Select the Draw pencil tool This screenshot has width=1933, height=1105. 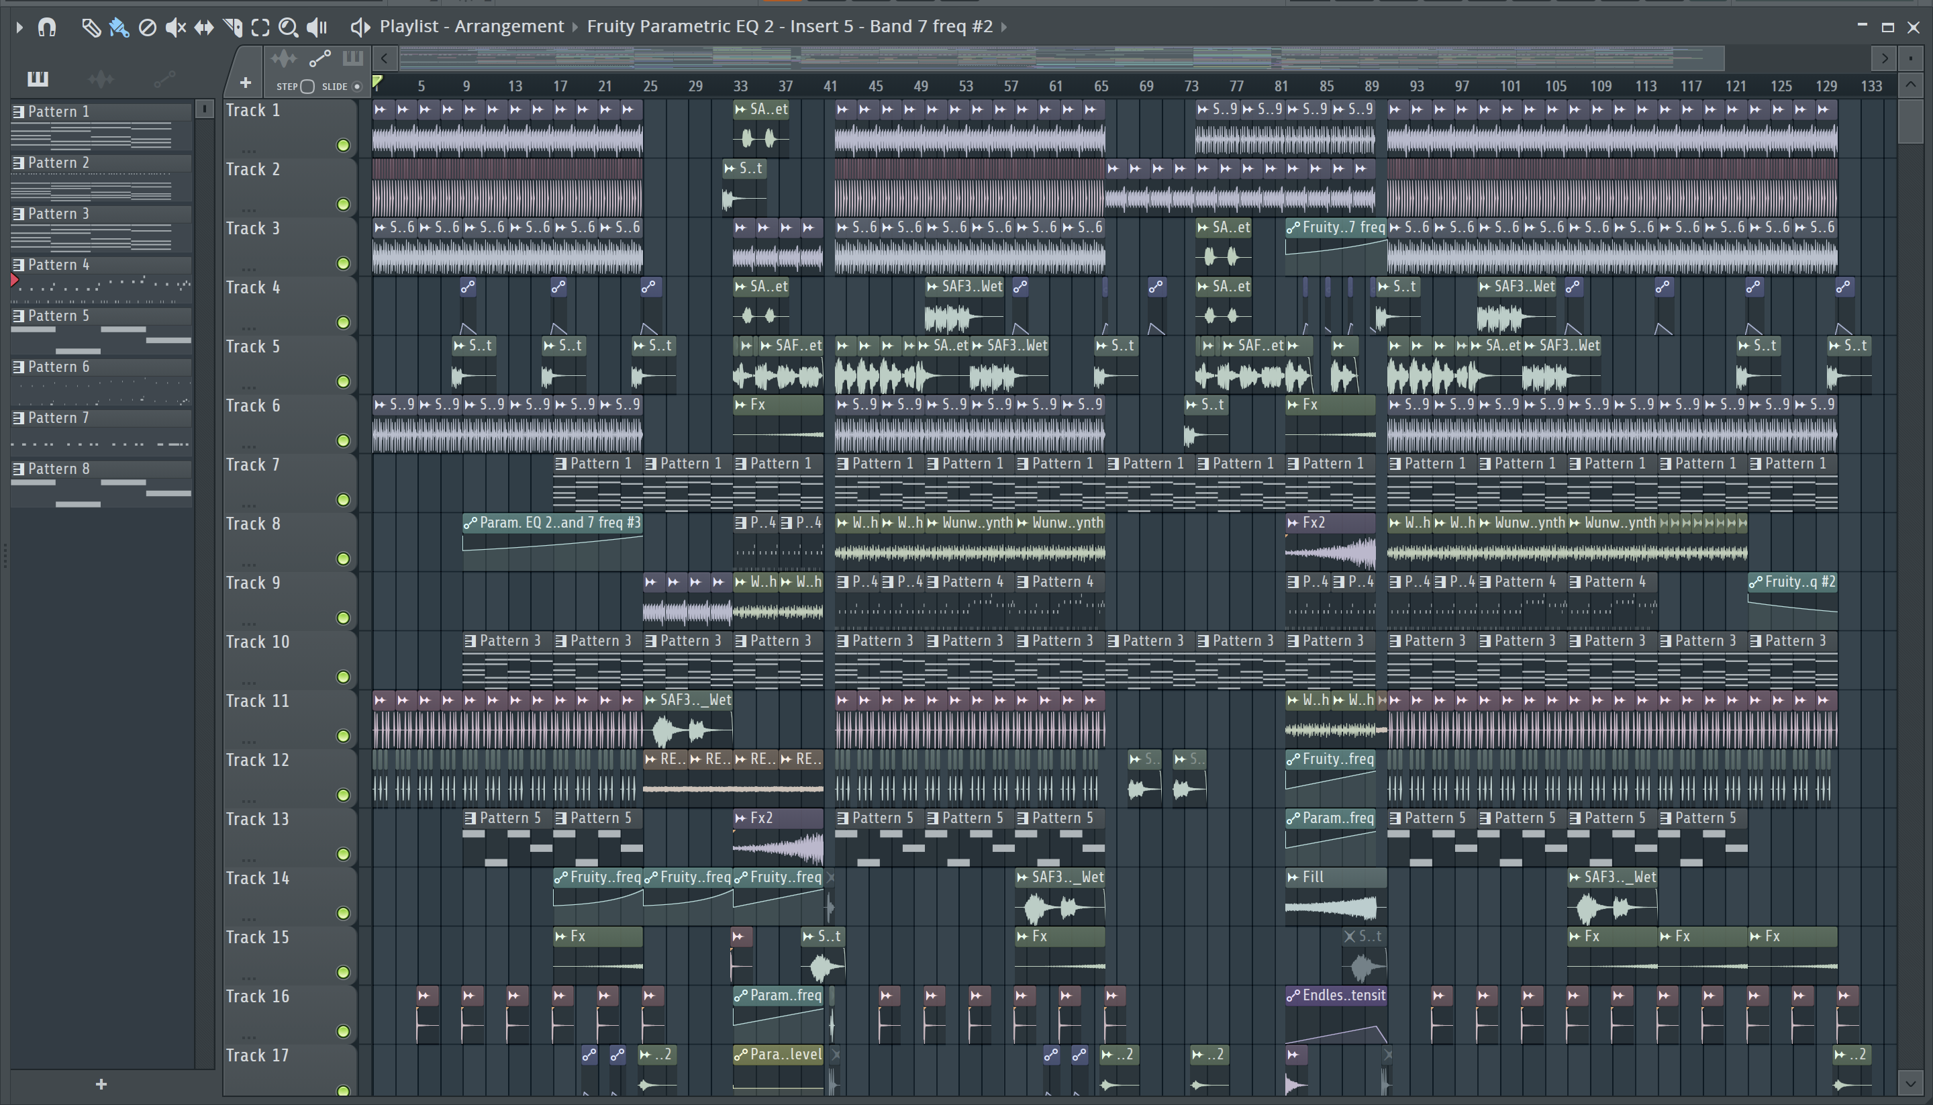(91, 28)
